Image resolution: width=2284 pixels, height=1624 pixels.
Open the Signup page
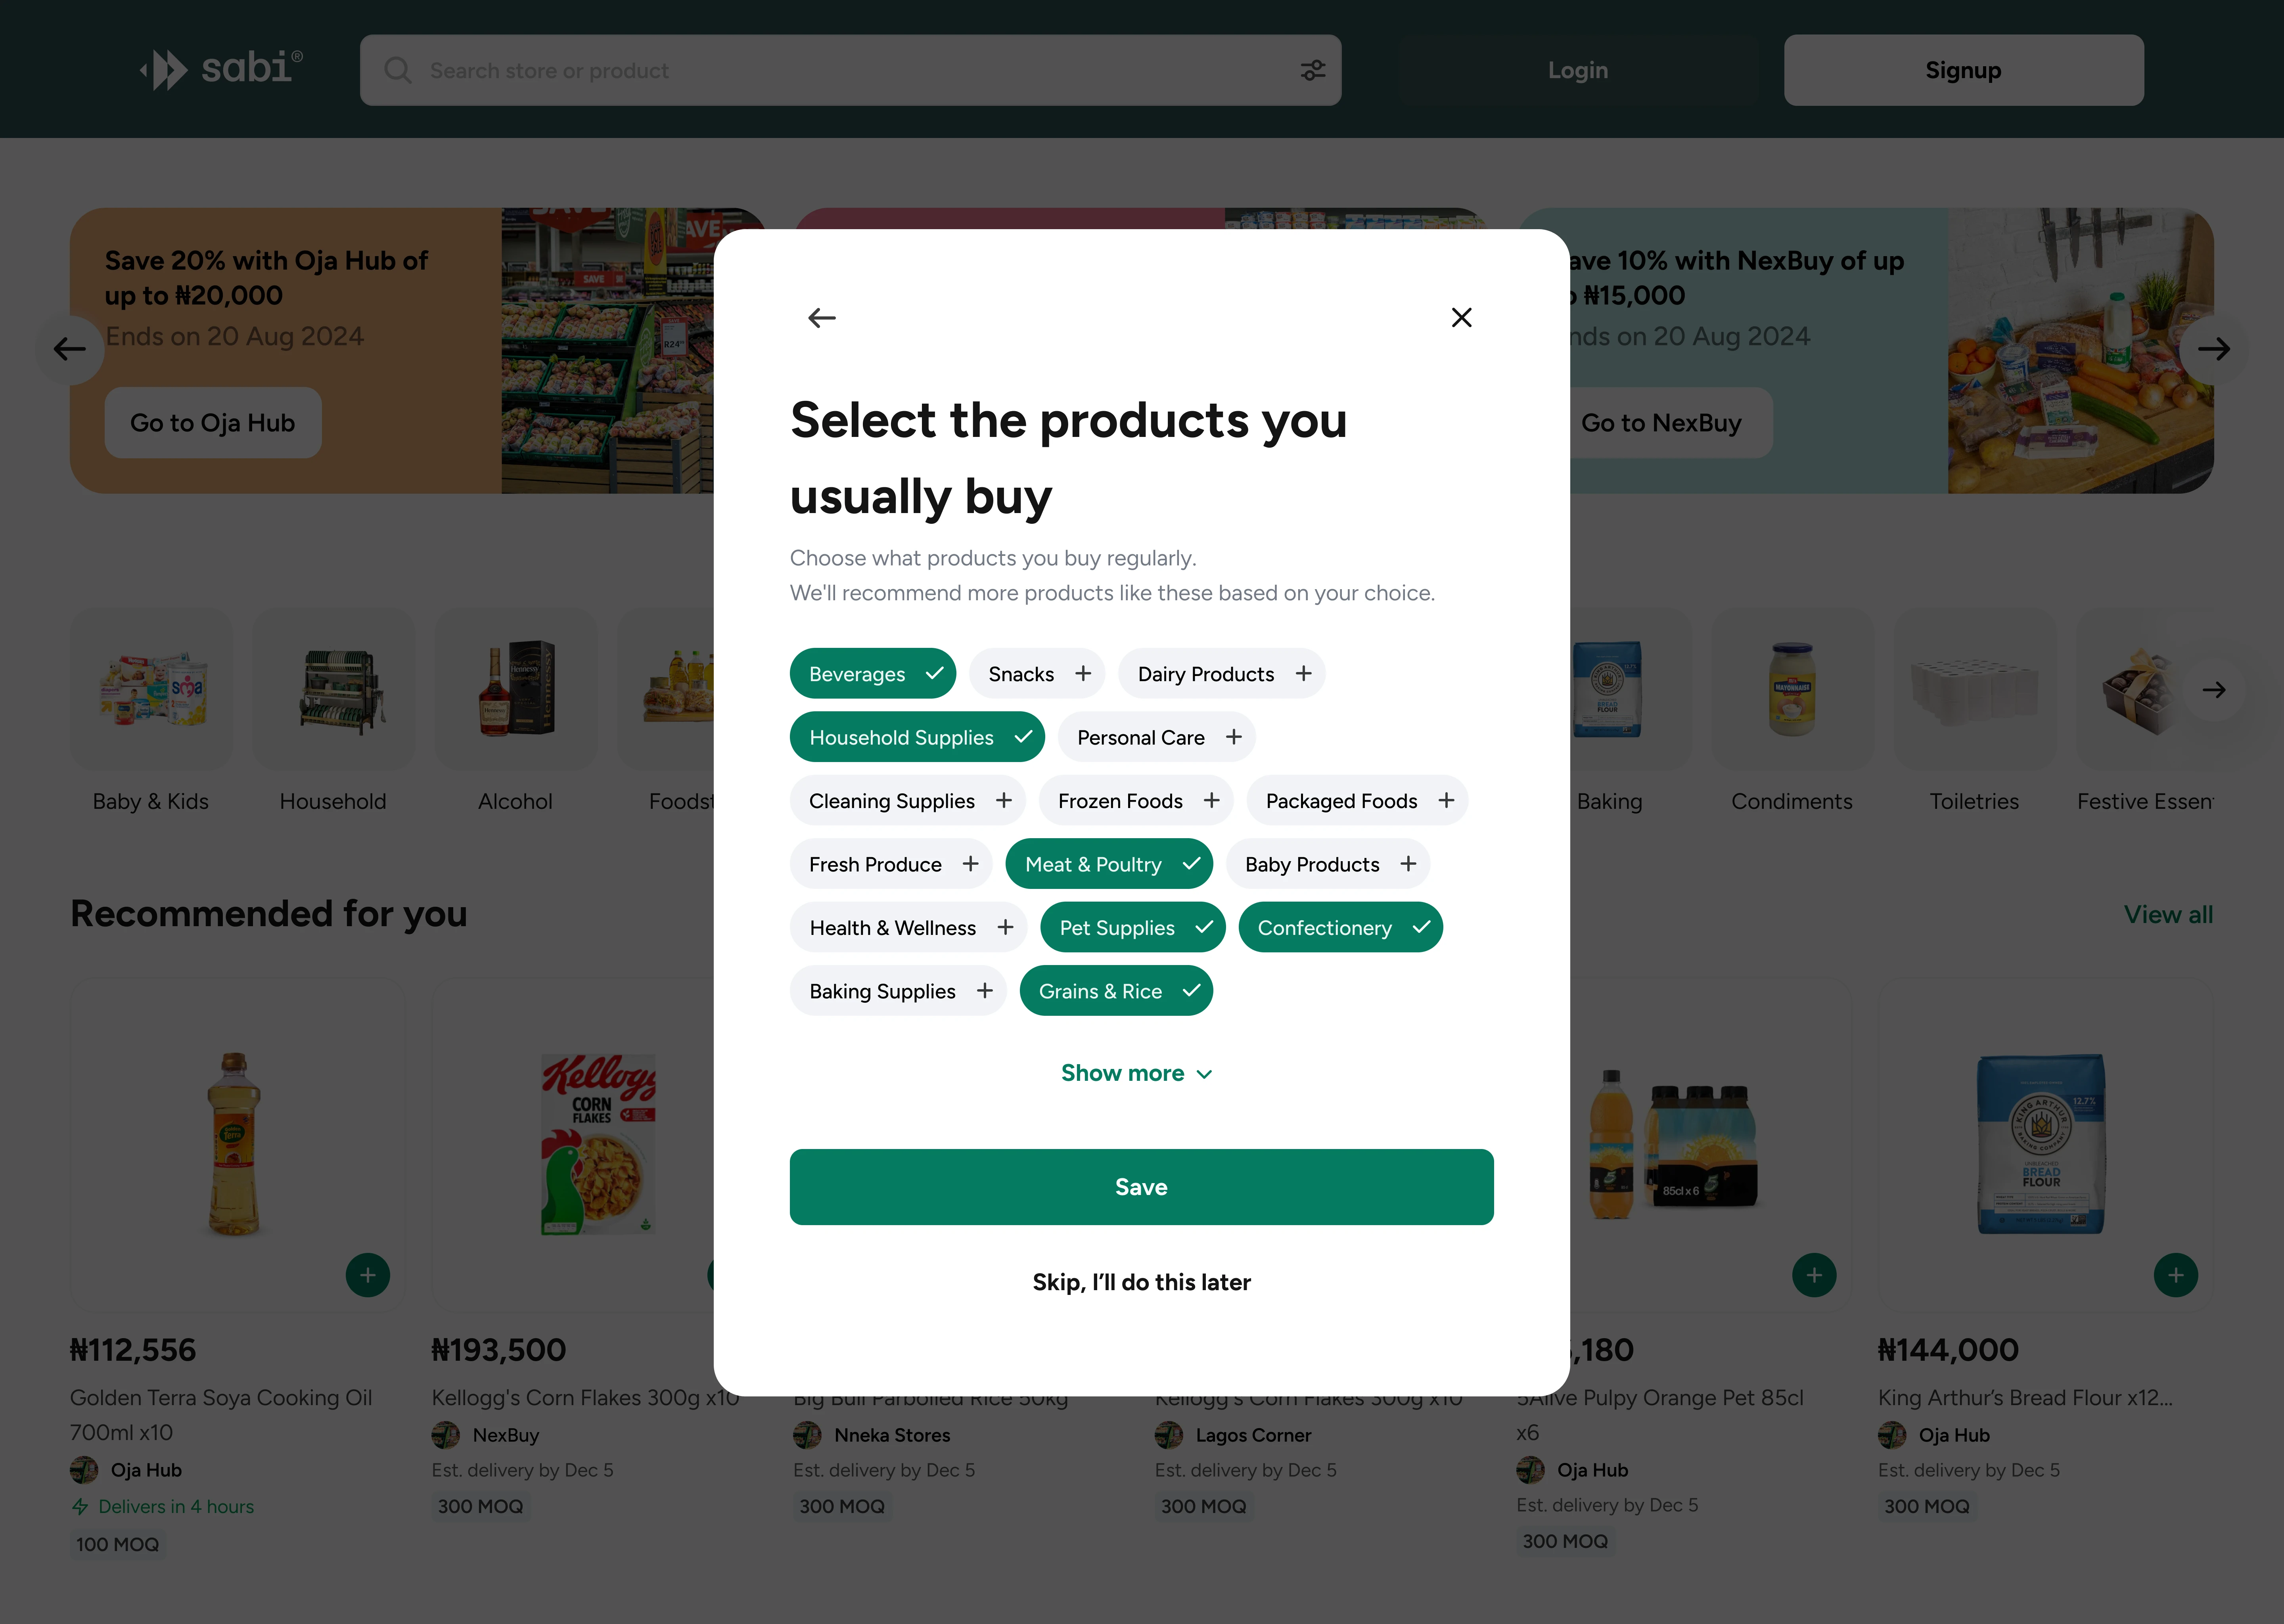tap(1963, 70)
